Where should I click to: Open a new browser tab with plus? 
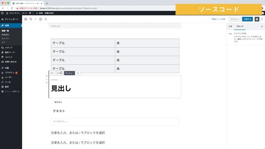click(47, 3)
